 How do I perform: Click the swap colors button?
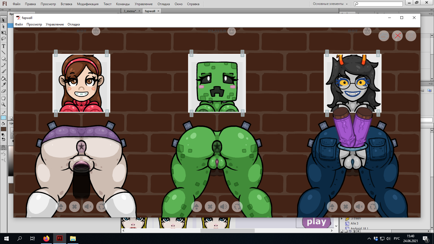tap(4, 139)
